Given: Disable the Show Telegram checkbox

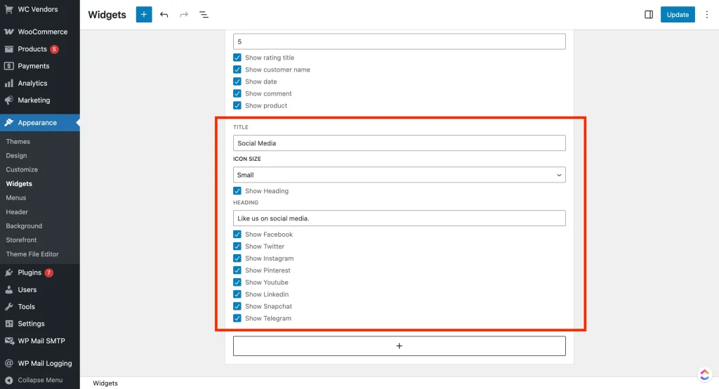Looking at the screenshot, I should pyautogui.click(x=237, y=319).
